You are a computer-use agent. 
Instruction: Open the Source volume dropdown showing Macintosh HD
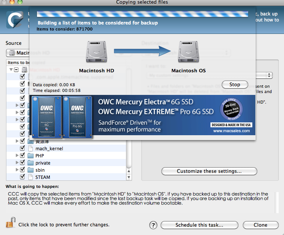point(18,53)
